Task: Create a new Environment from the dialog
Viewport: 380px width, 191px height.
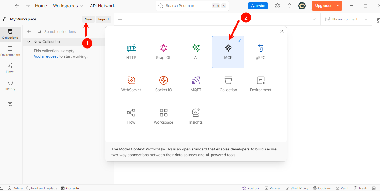Action: (261, 84)
